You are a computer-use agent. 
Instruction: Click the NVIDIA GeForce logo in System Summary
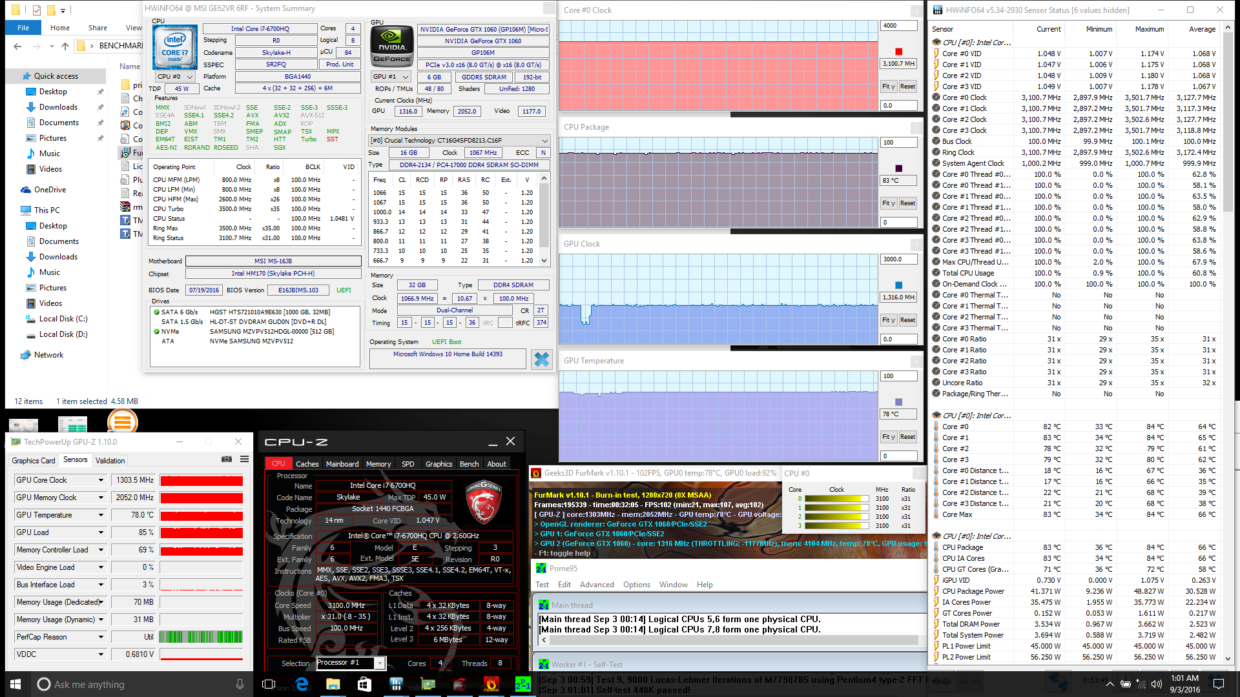393,46
